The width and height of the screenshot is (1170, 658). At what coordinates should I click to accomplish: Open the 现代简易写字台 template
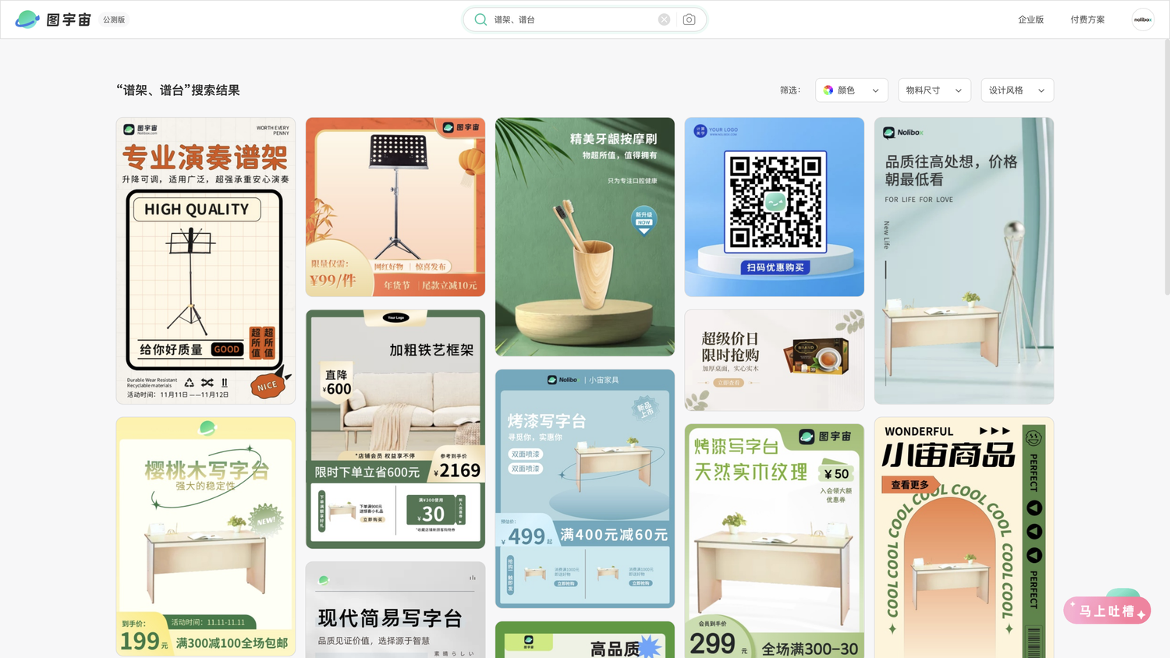coord(395,610)
